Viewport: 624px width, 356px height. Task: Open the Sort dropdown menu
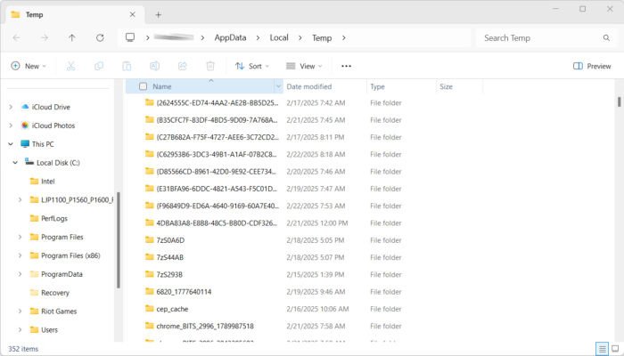tap(252, 66)
